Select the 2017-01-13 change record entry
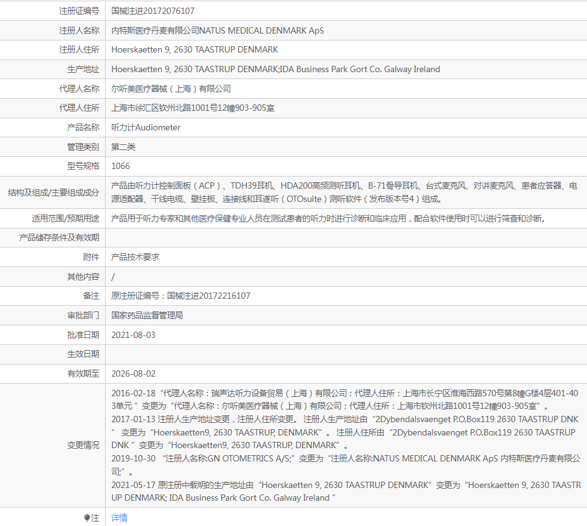 tap(345, 432)
